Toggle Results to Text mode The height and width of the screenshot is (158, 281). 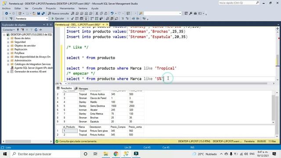[107, 18]
